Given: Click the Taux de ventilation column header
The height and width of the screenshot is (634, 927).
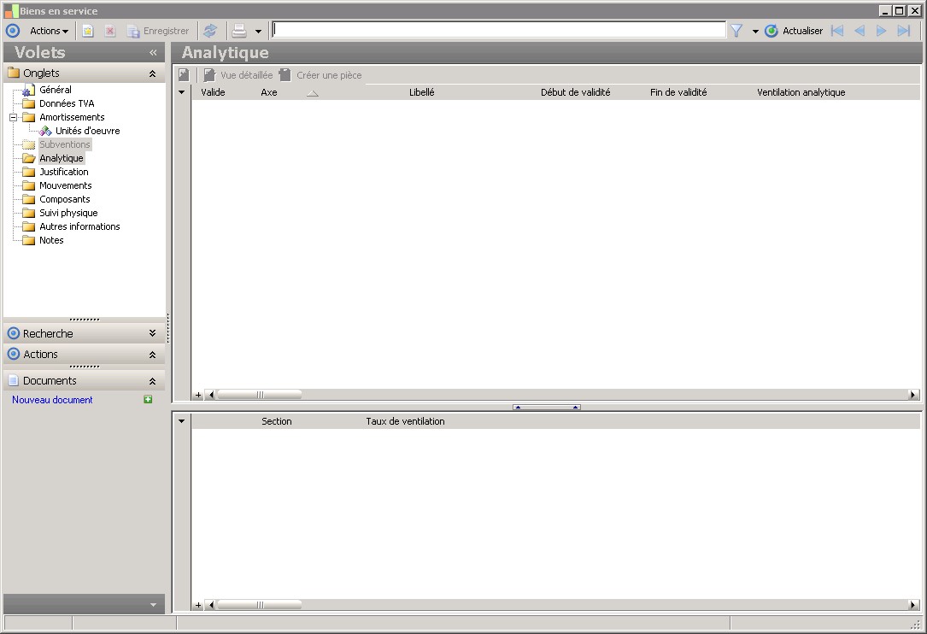Looking at the screenshot, I should tap(405, 421).
